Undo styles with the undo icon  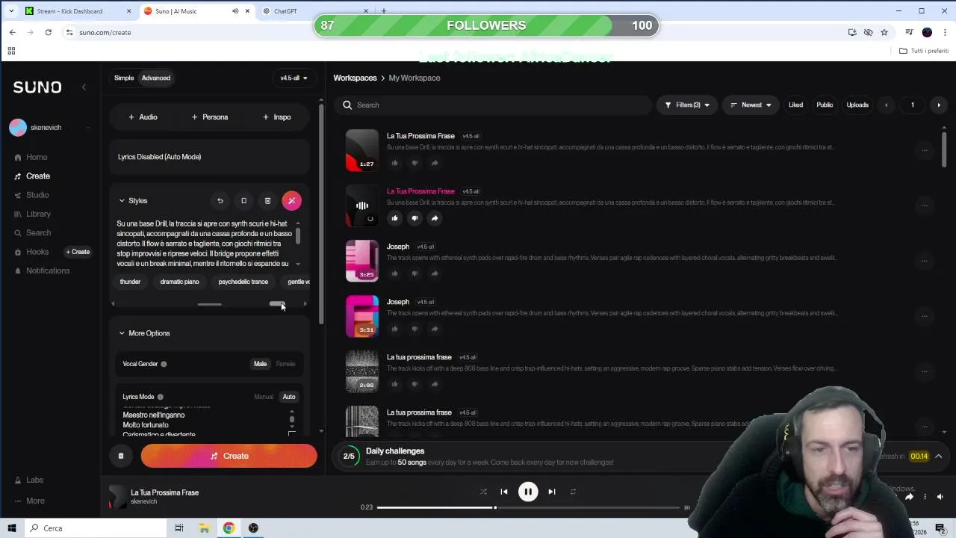tap(220, 201)
